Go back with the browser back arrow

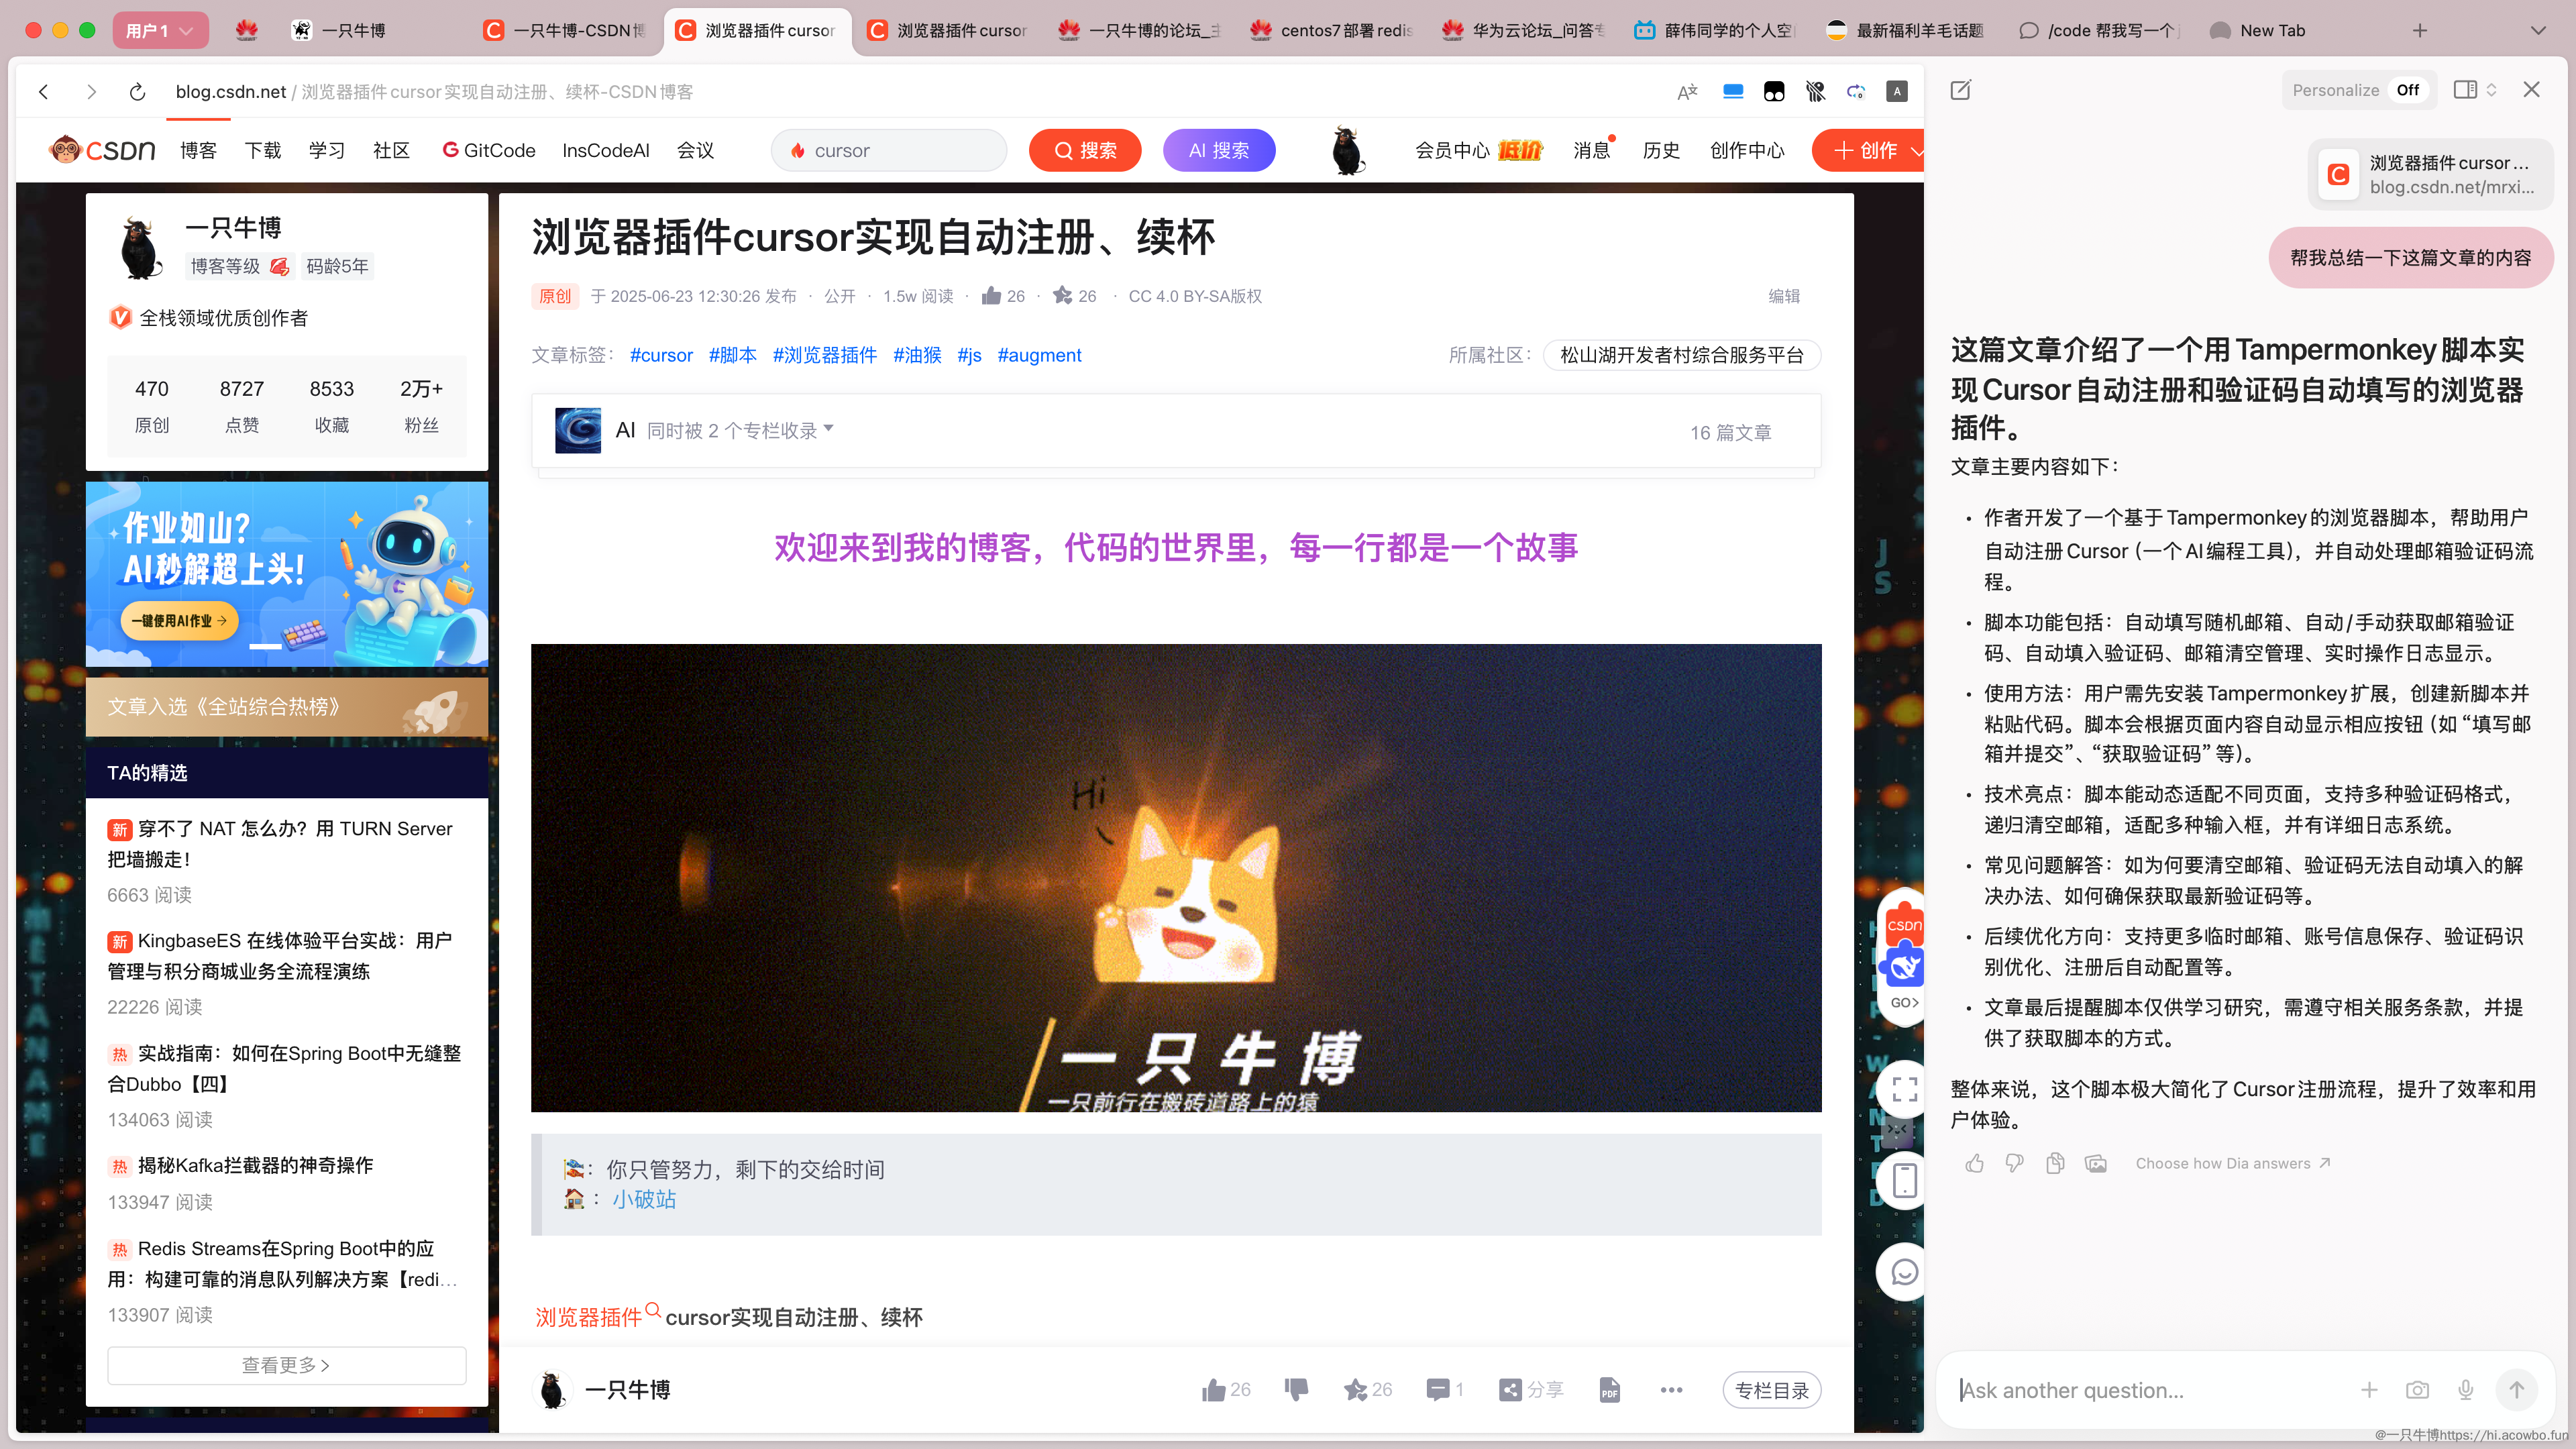point(44,91)
